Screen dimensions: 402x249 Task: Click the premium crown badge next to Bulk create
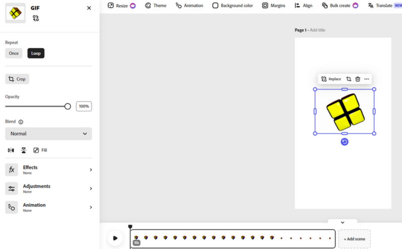pyautogui.click(x=355, y=6)
